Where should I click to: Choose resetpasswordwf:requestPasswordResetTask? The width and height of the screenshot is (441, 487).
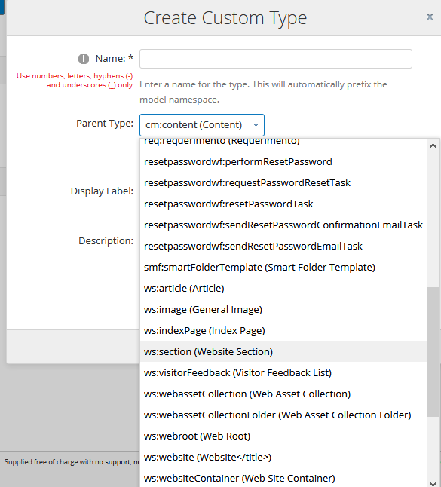tap(283, 182)
